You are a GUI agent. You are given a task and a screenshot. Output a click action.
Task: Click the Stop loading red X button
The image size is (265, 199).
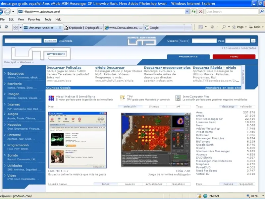(200, 11)
